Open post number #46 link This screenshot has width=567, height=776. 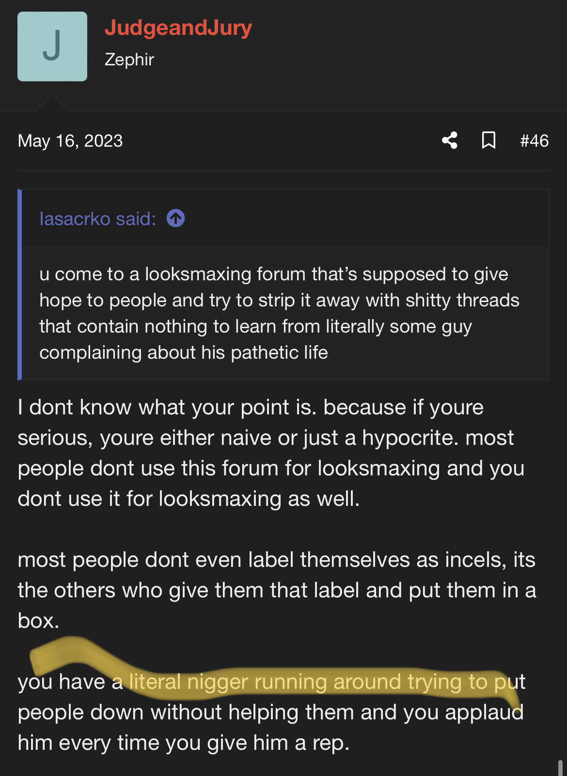click(x=534, y=141)
